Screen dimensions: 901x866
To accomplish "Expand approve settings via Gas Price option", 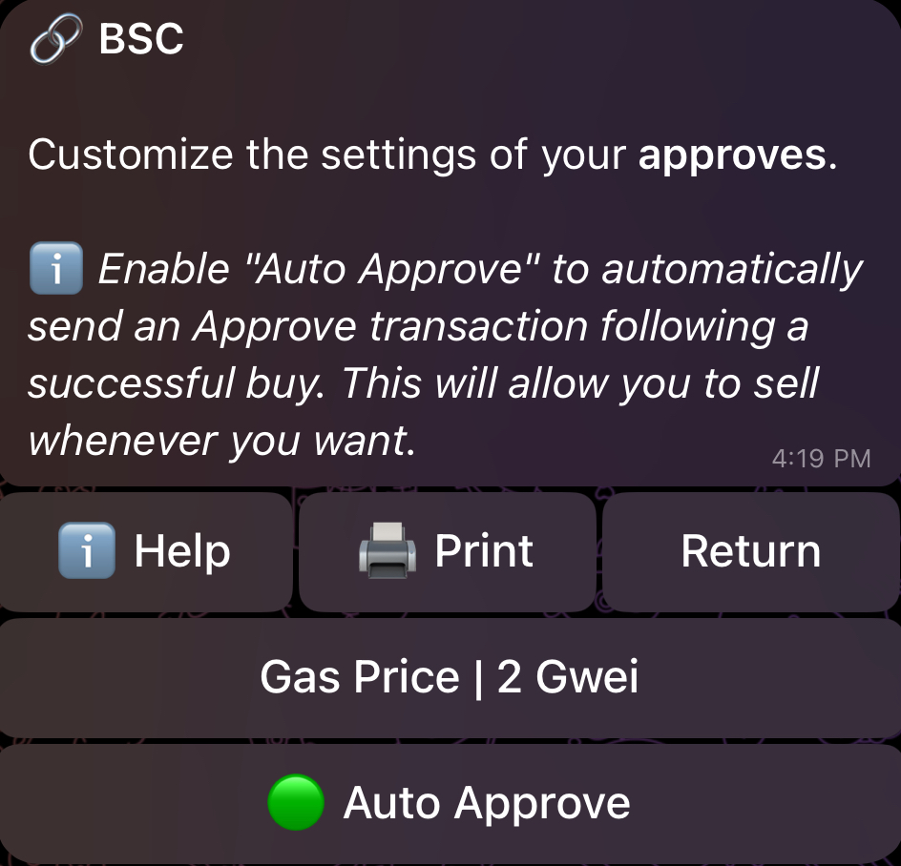I will 450,676.
